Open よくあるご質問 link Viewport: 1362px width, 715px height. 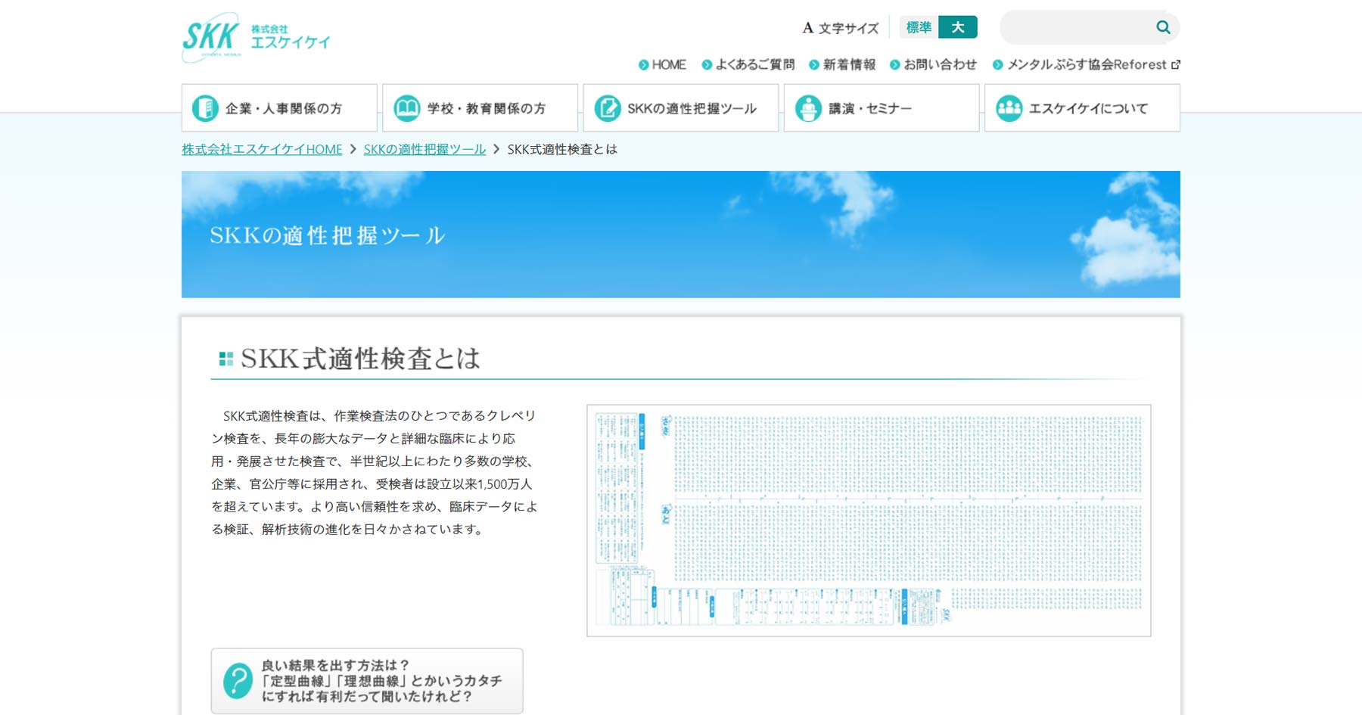tap(754, 65)
